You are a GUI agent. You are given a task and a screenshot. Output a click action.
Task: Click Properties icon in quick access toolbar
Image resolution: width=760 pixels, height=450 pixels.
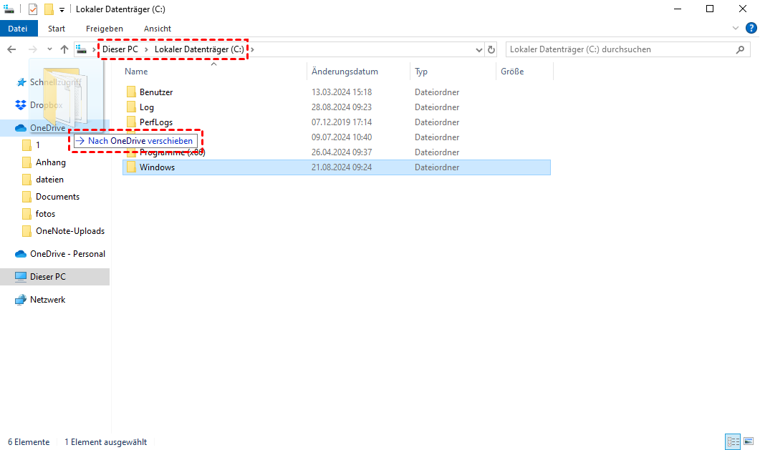[32, 9]
